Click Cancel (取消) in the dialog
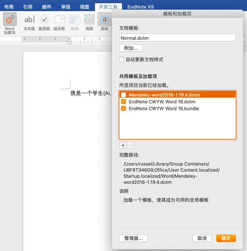This screenshot has height=251, width=247. (202, 238)
